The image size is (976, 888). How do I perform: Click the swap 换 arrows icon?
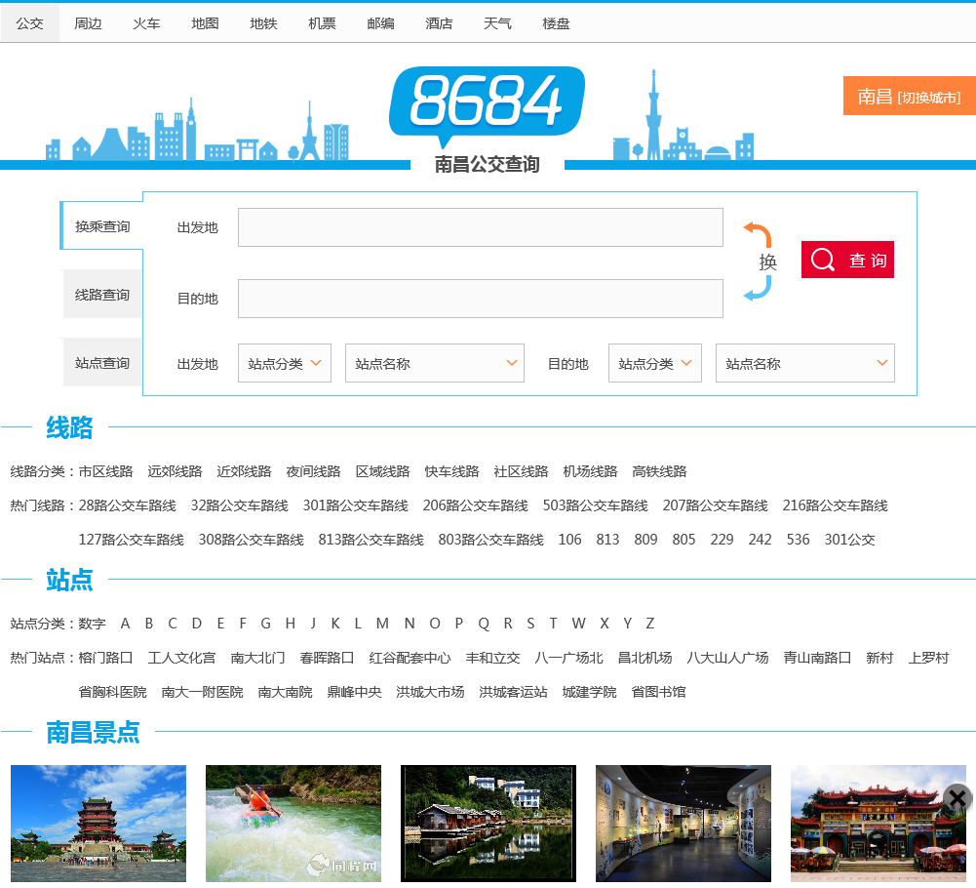760,262
